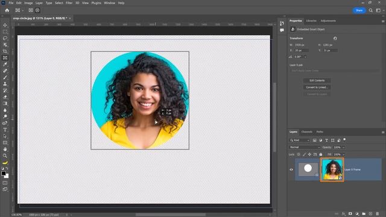Image resolution: width=386 pixels, height=217 pixels.
Task: Toggle lock all for layer
Action: [321, 154]
